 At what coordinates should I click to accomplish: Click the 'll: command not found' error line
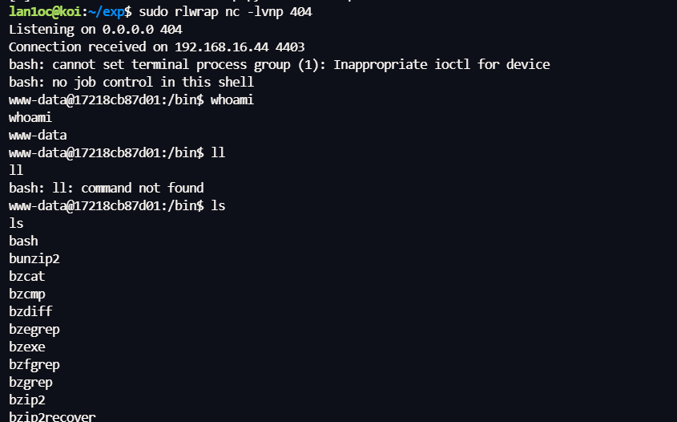(x=106, y=189)
